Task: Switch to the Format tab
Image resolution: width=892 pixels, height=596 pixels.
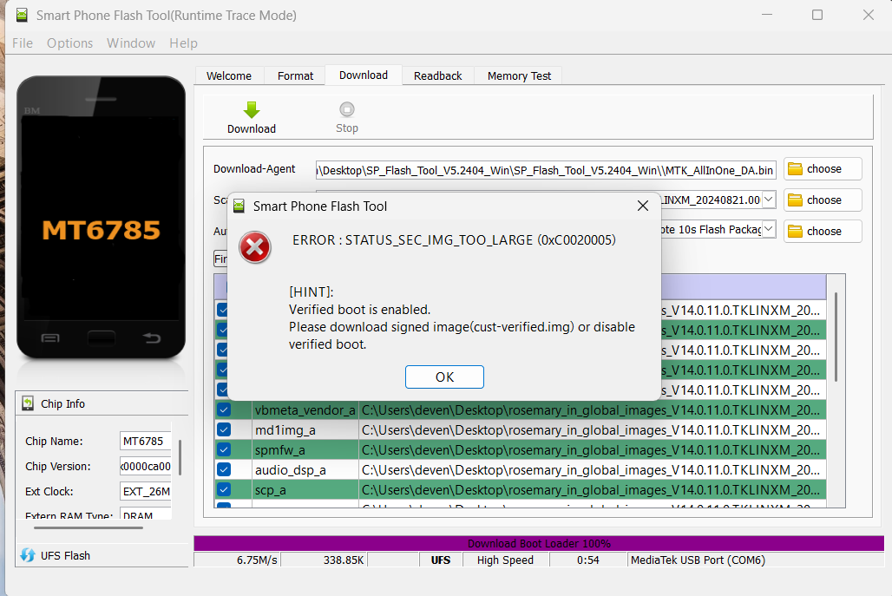Action: click(x=295, y=75)
